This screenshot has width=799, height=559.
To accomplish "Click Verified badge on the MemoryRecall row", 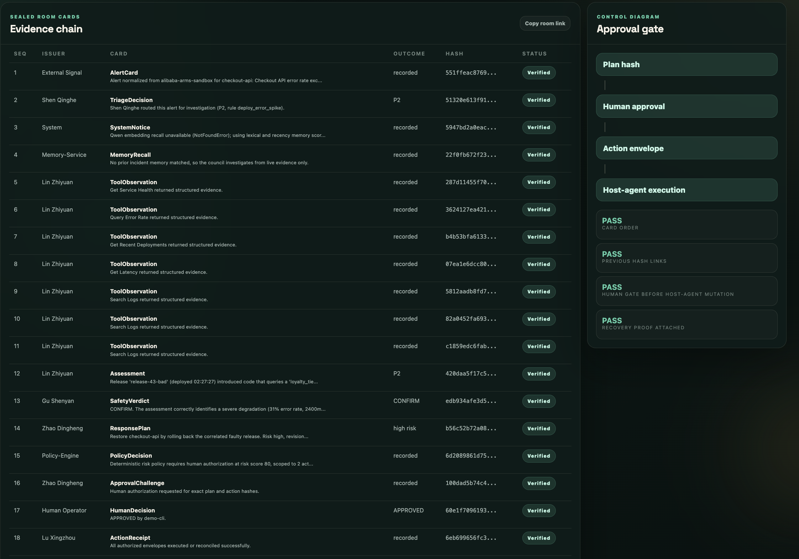I will [x=539, y=155].
